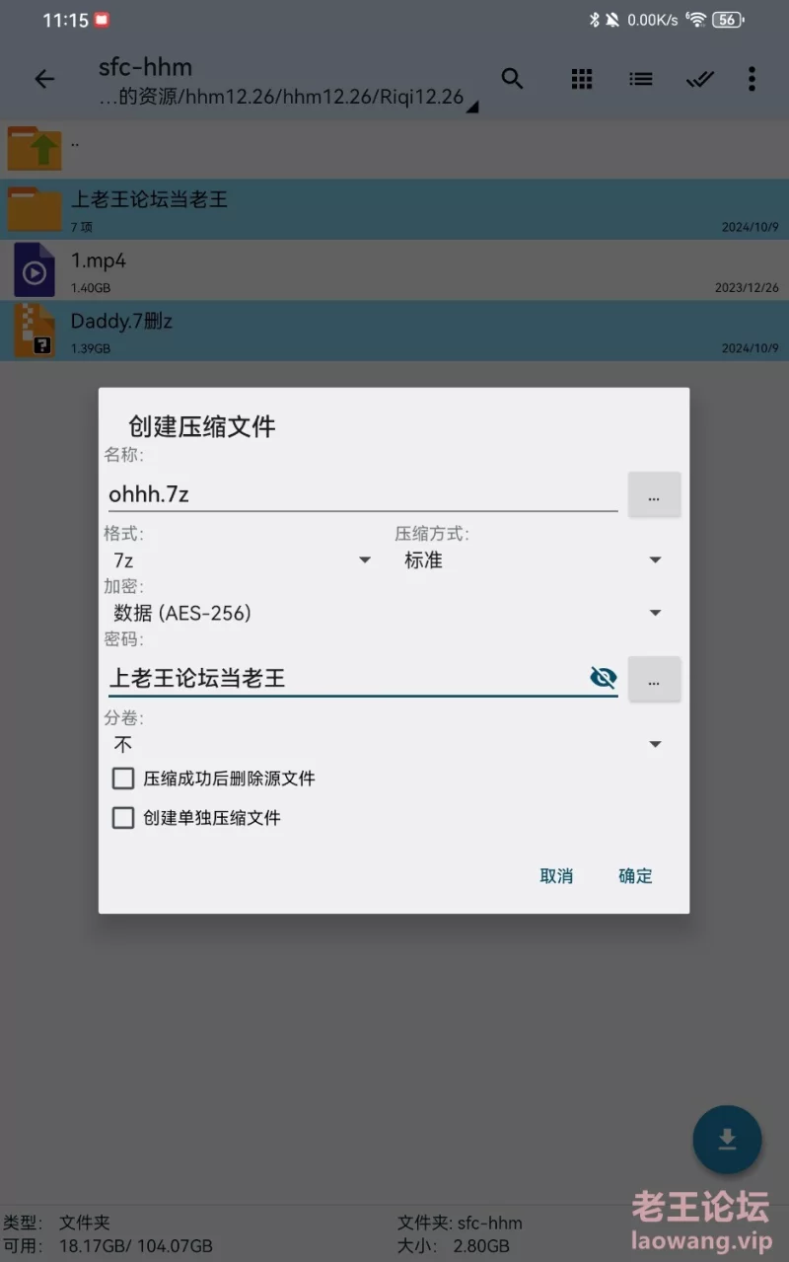789x1262 pixels.
Task: Check 压缩成功后删除源文件 checkbox
Action: (x=123, y=779)
